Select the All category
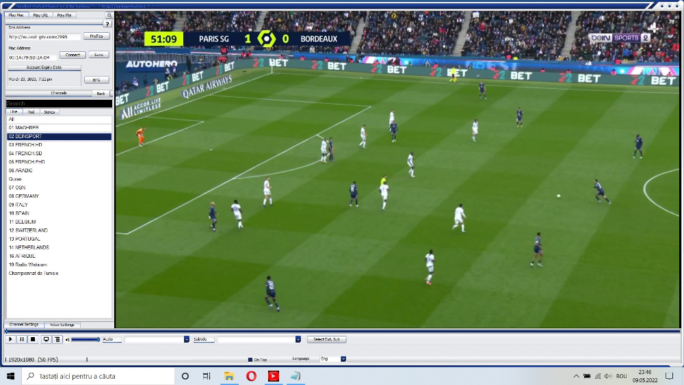The width and height of the screenshot is (684, 385). point(59,119)
